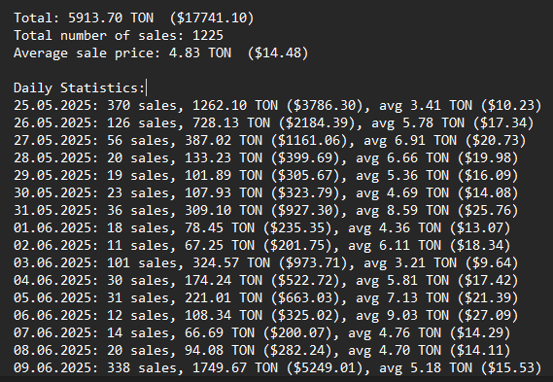
Task: Click the 26.05.2025 row with 126 sales
Action: [x=274, y=123]
